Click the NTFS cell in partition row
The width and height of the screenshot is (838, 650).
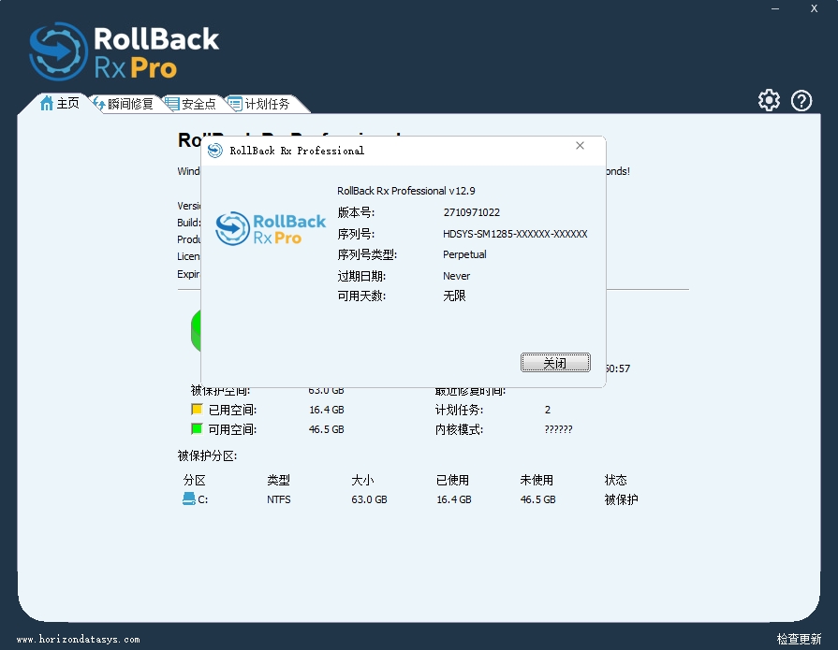tap(279, 499)
